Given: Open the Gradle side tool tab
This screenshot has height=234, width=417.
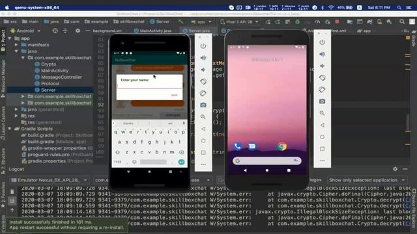Looking at the screenshot, I should [x=414, y=39].
